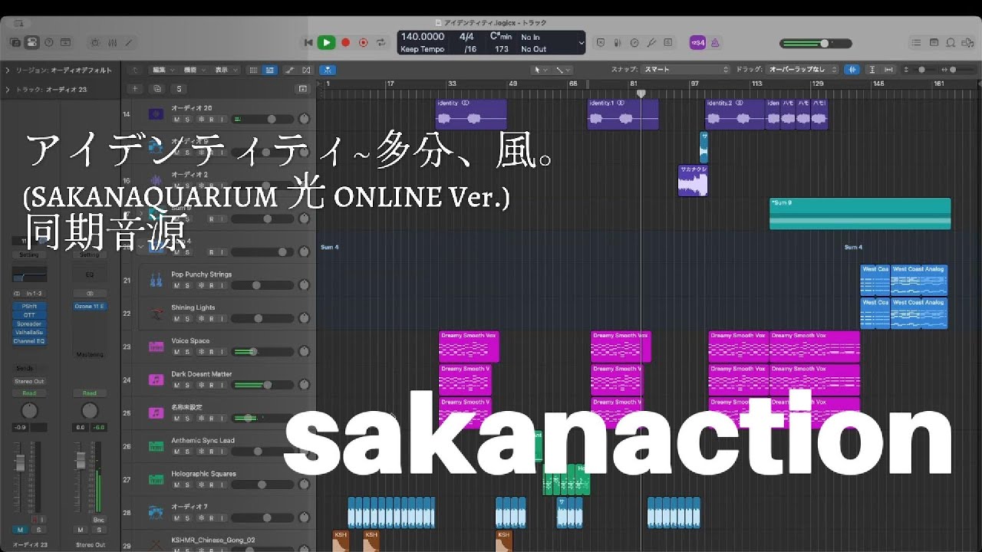
Task: Show Flex button in tracks area
Action: (307, 70)
